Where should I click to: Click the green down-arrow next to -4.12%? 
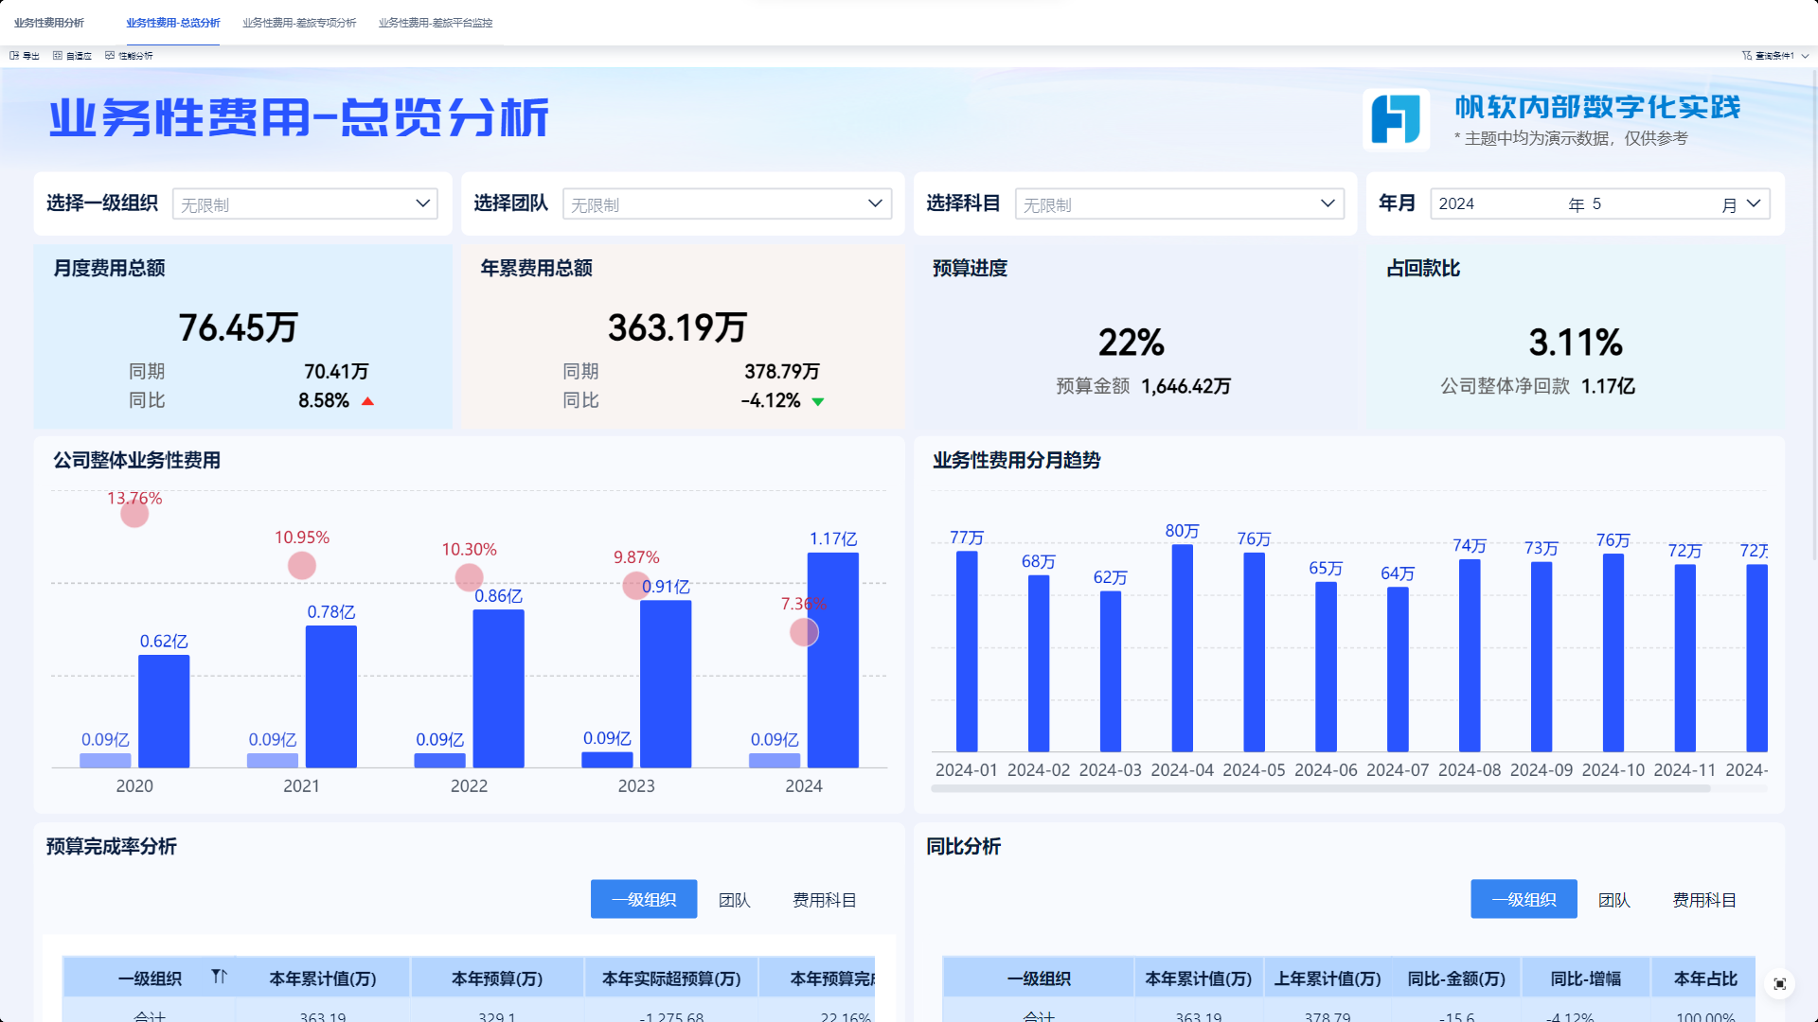click(x=818, y=401)
